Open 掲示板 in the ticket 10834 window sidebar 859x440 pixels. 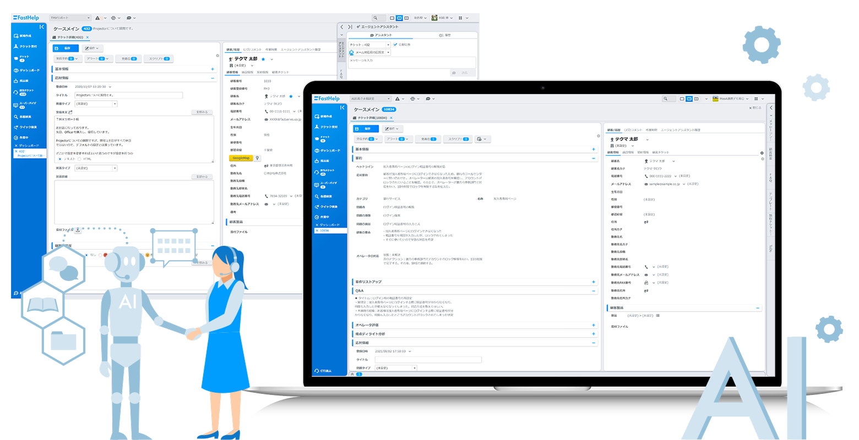[x=325, y=161]
